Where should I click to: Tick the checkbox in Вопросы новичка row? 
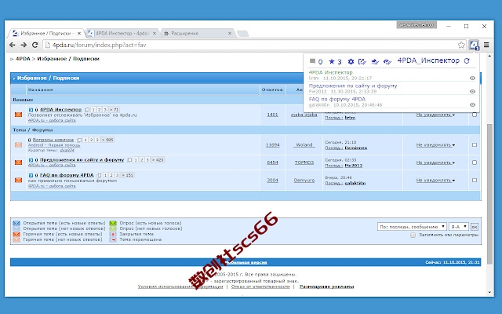tap(475, 144)
